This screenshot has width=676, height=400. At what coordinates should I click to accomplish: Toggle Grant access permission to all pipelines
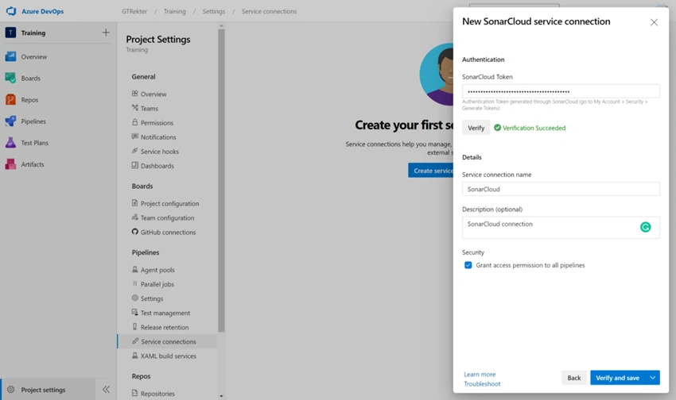468,265
